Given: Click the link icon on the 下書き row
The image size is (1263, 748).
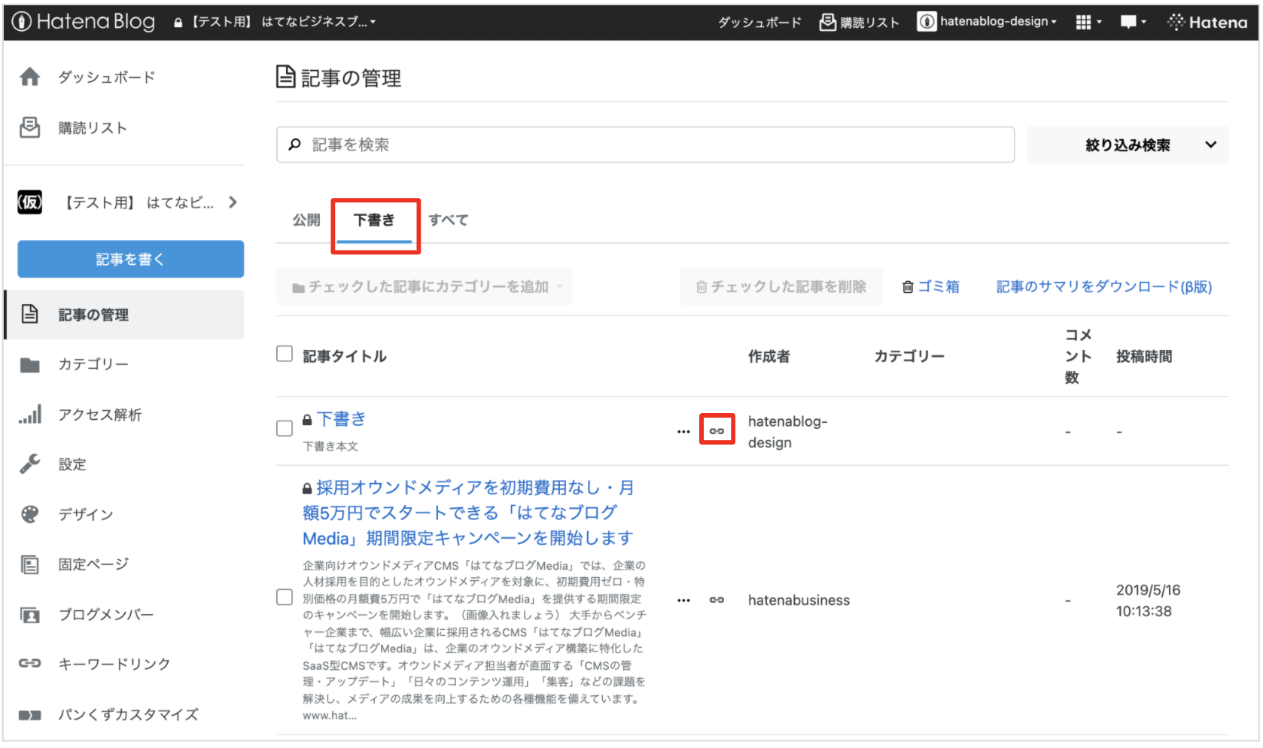Looking at the screenshot, I should click(717, 430).
